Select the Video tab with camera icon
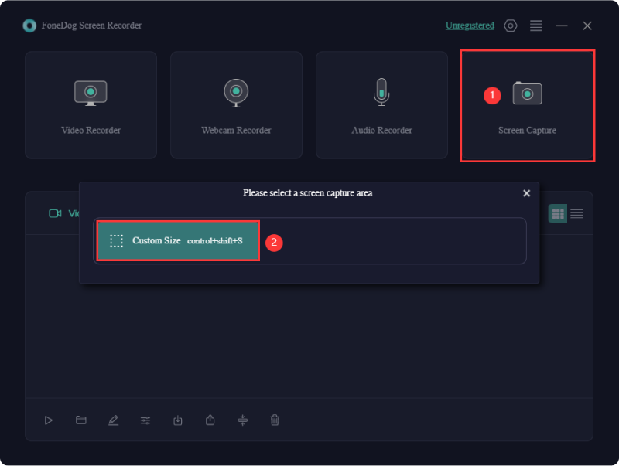Image resolution: width=619 pixels, height=466 pixels. [x=64, y=213]
